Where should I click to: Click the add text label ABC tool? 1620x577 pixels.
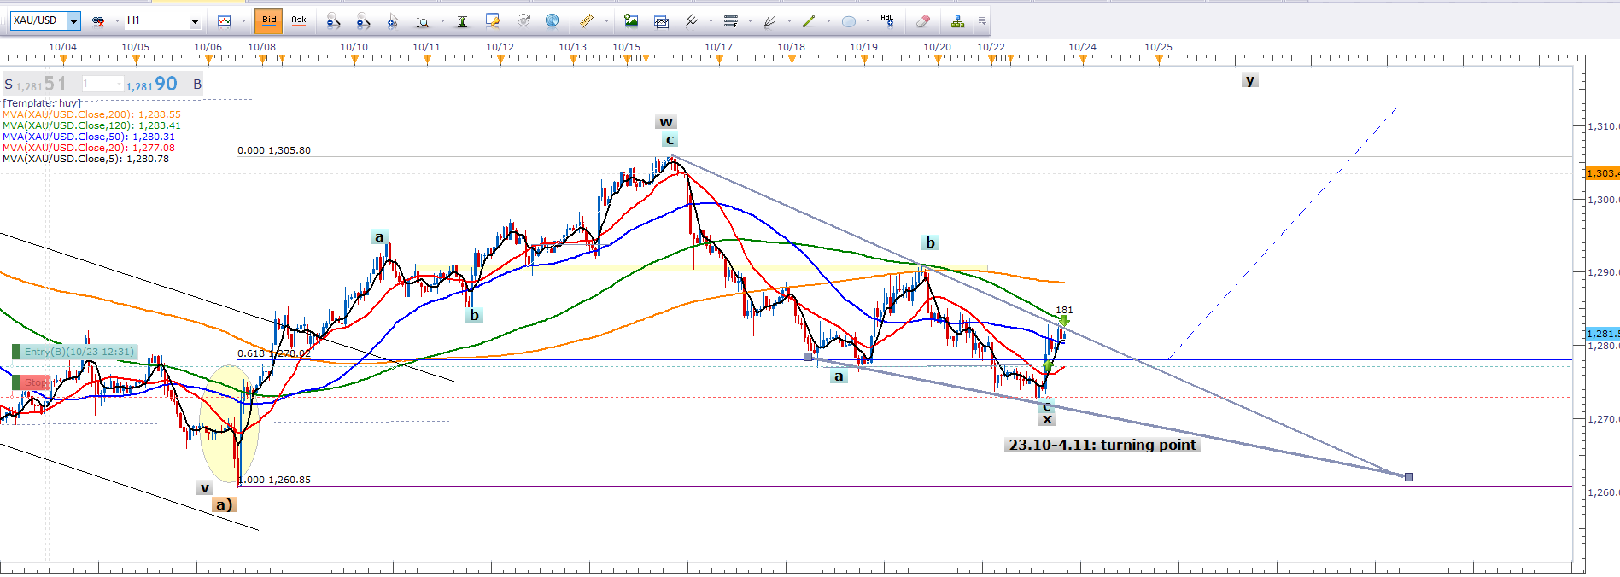[887, 21]
